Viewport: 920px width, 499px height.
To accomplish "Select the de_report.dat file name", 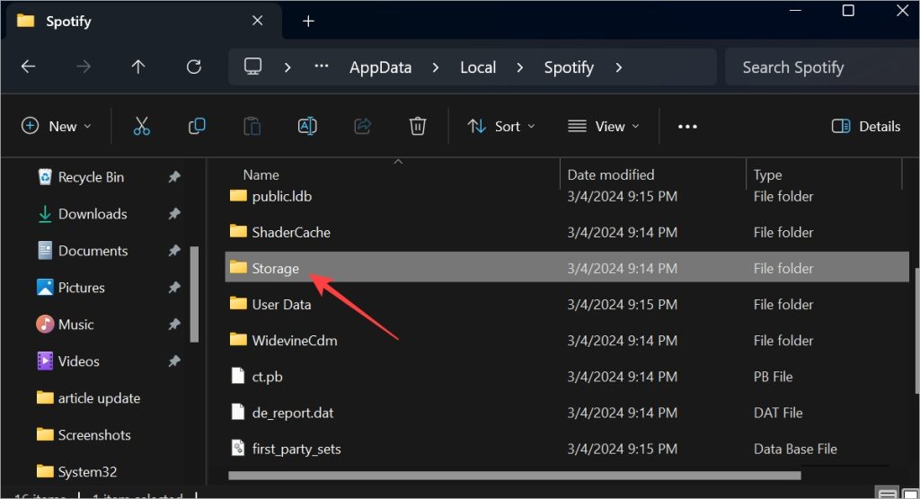I will pyautogui.click(x=293, y=413).
